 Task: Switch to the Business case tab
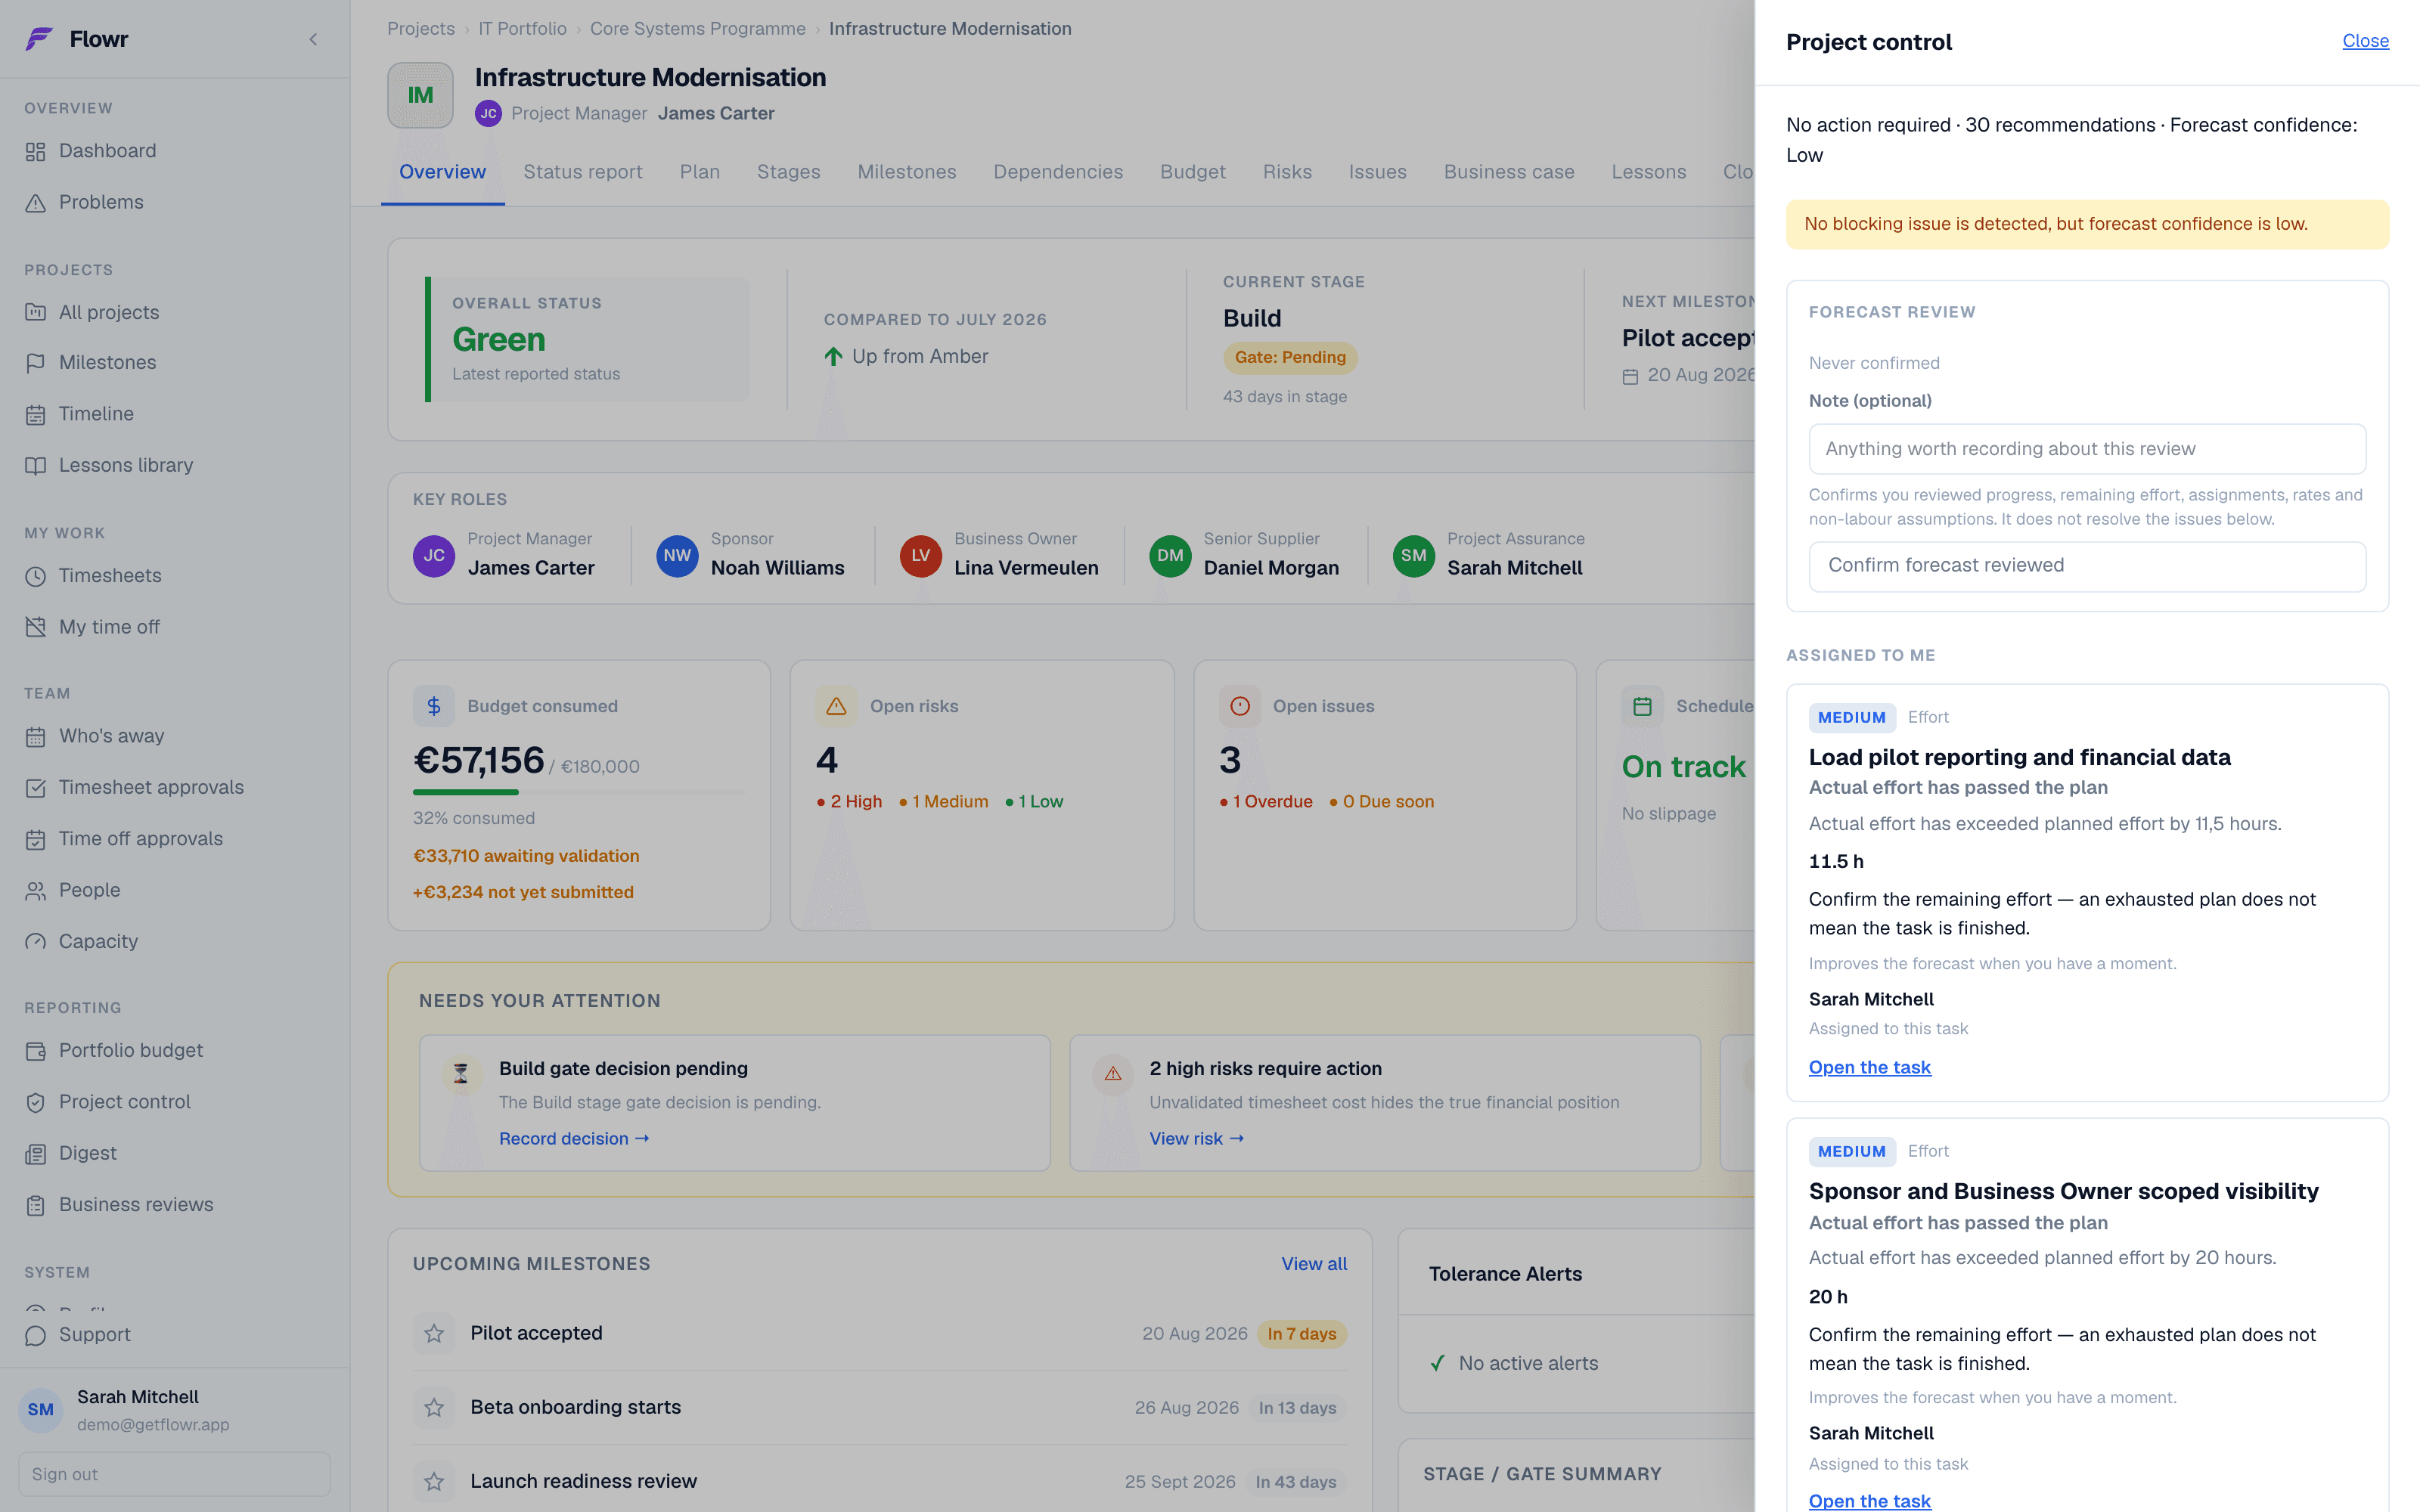pos(1509,172)
